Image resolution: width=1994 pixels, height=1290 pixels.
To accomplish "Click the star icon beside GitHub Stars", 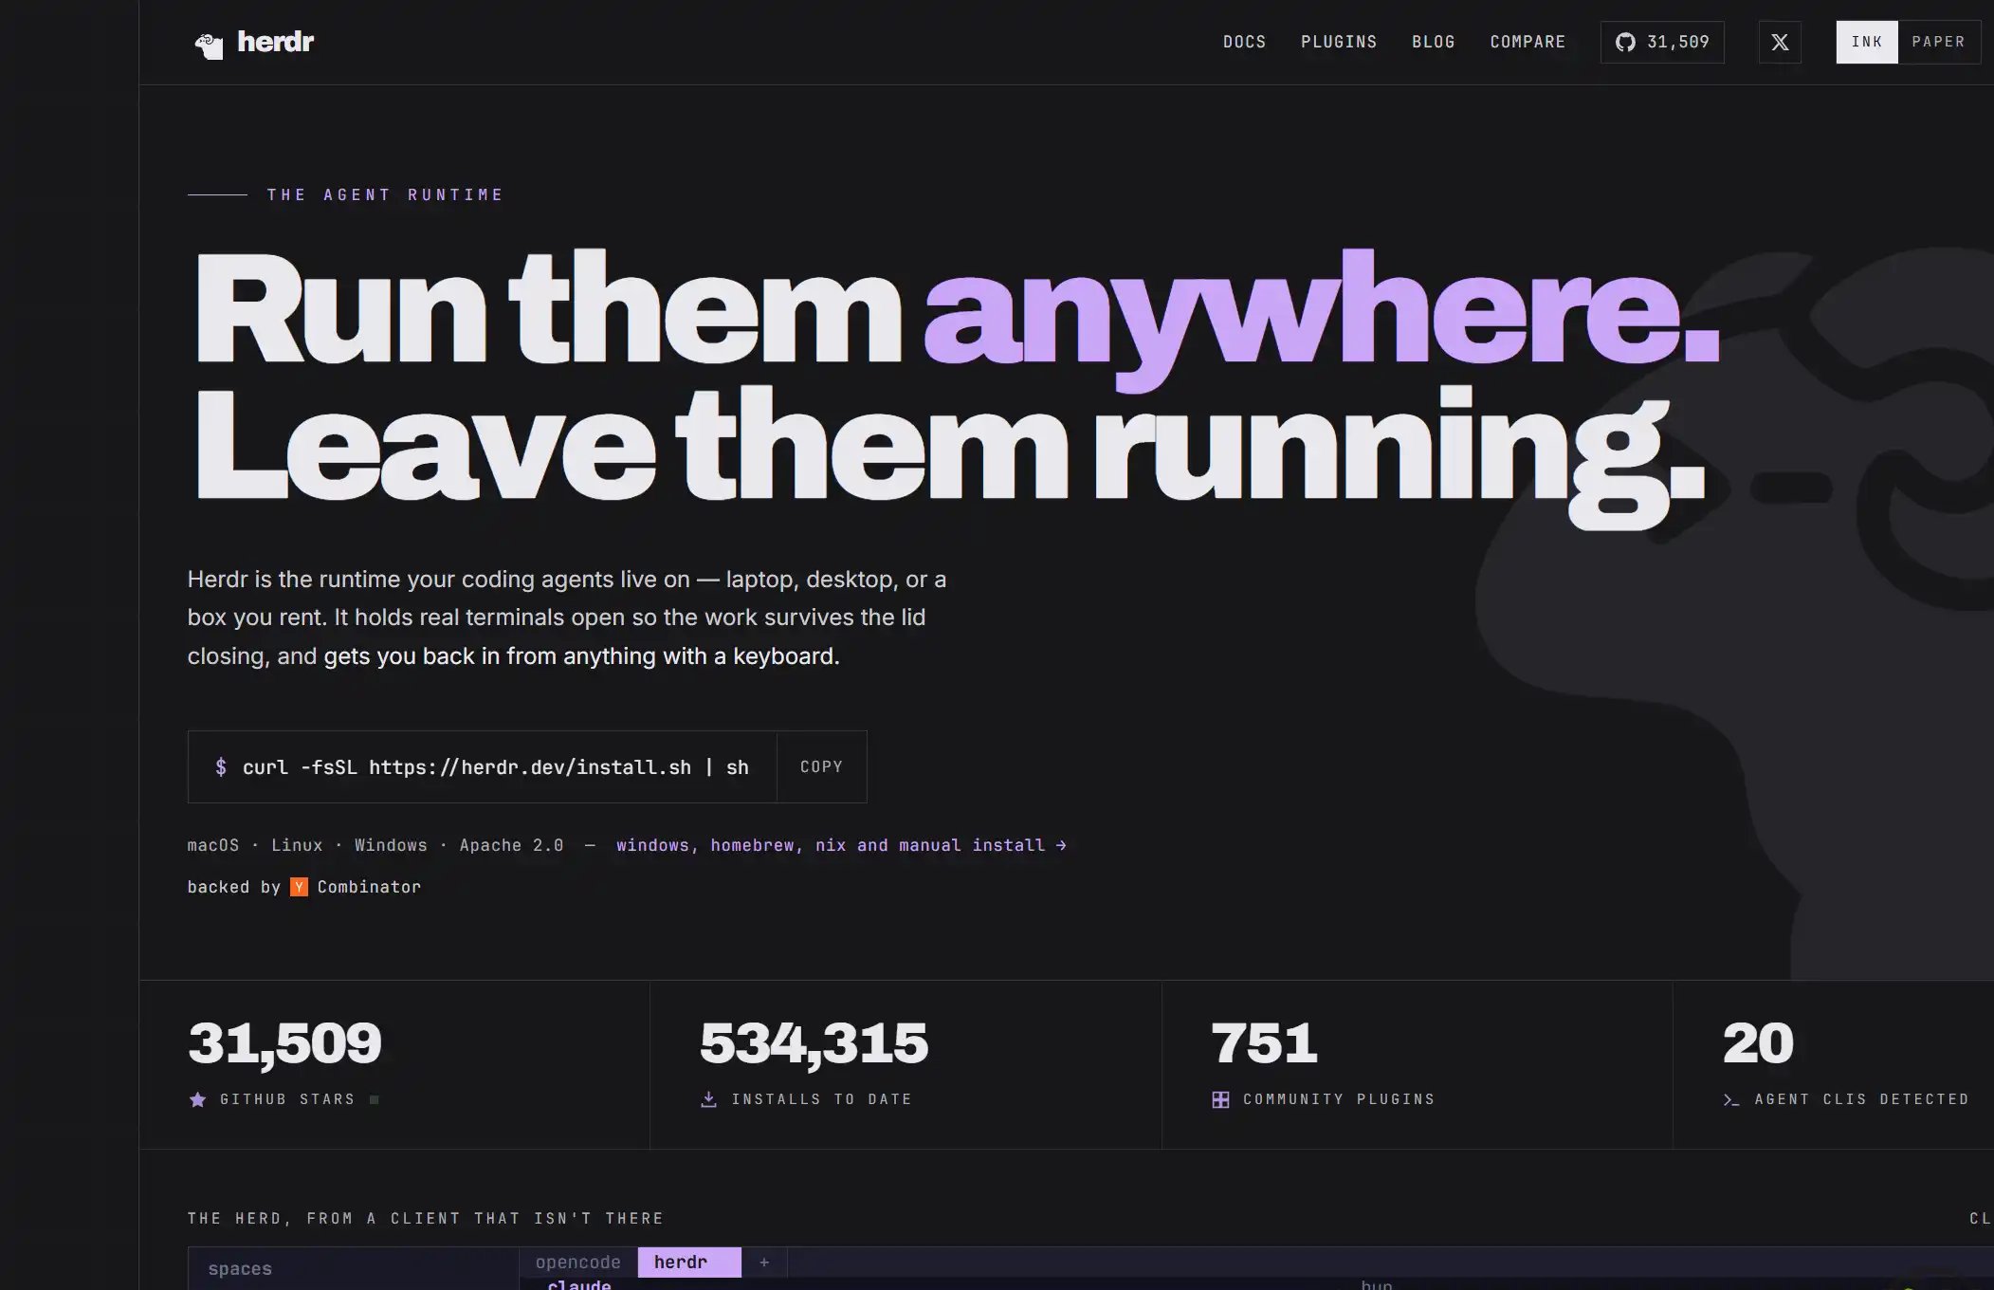I will pos(197,1099).
